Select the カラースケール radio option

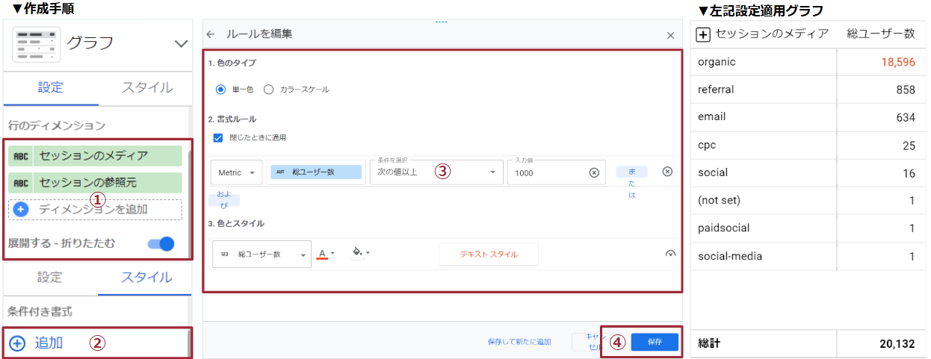[269, 90]
